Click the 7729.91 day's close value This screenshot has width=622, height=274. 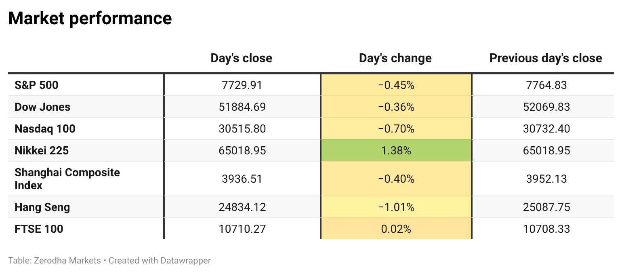[242, 85]
